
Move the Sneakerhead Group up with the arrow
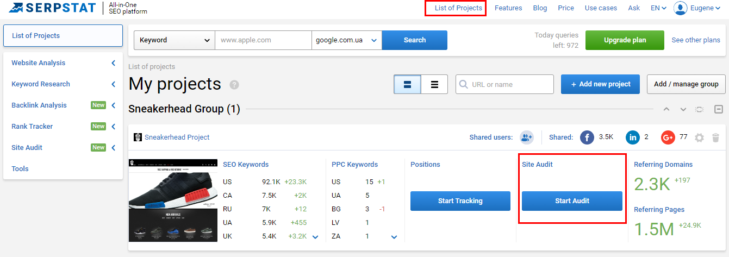click(x=666, y=109)
